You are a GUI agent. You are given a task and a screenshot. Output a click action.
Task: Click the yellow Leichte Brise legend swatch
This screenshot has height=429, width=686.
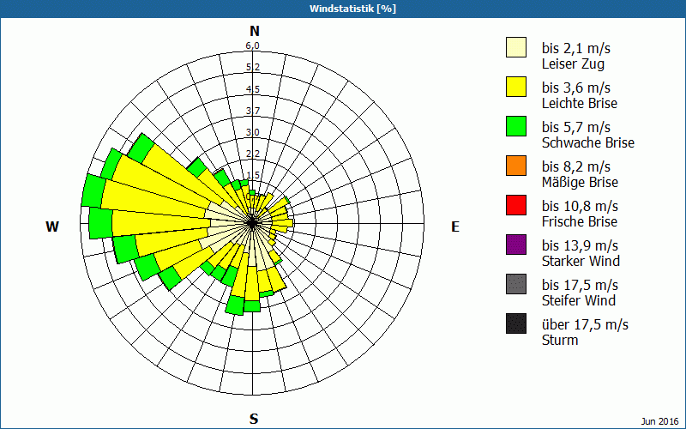pos(516,87)
